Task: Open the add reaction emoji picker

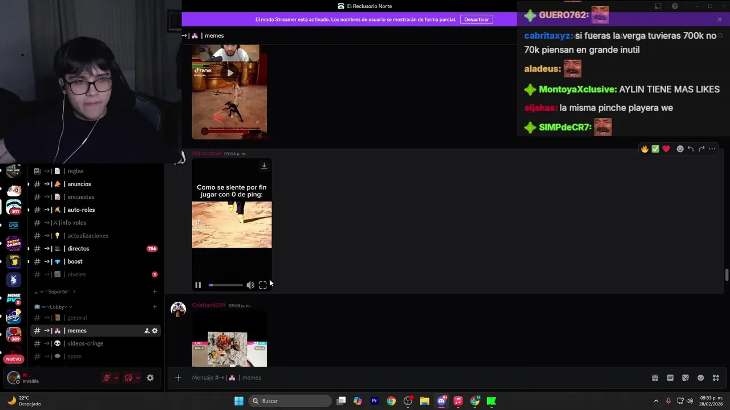Action: [680, 149]
